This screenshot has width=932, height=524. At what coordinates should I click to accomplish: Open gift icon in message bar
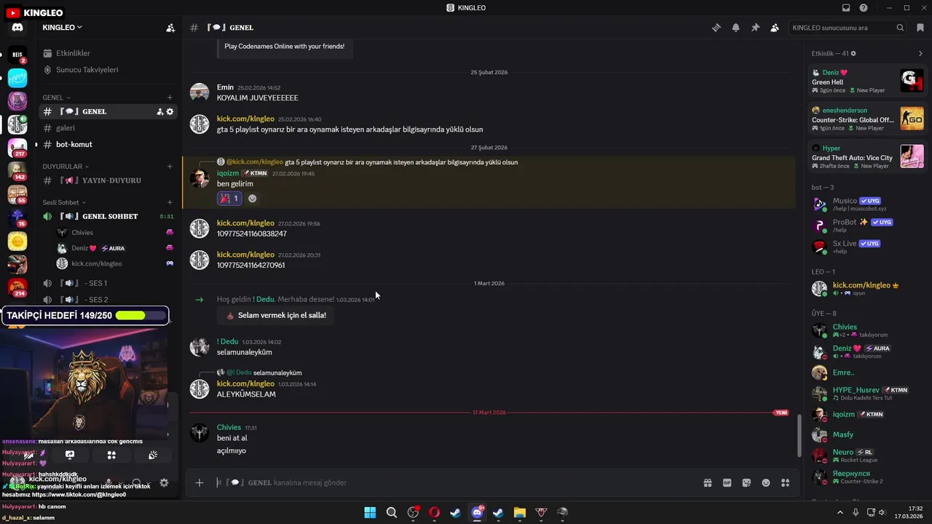coord(707,483)
